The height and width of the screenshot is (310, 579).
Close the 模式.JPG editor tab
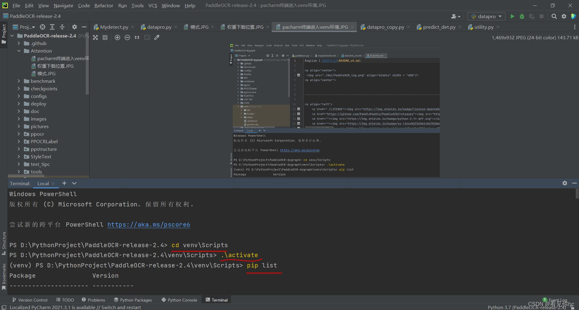click(x=213, y=27)
